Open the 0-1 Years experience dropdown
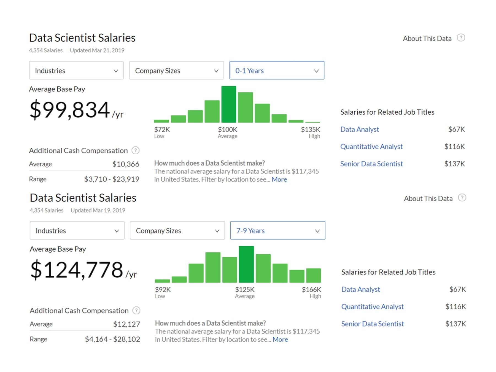Viewport: 496px width, 372px height. [x=277, y=71]
